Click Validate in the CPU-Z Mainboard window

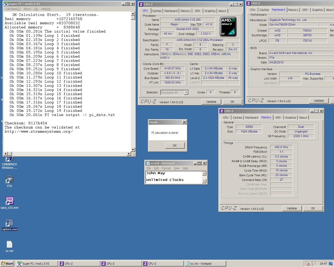[319, 101]
